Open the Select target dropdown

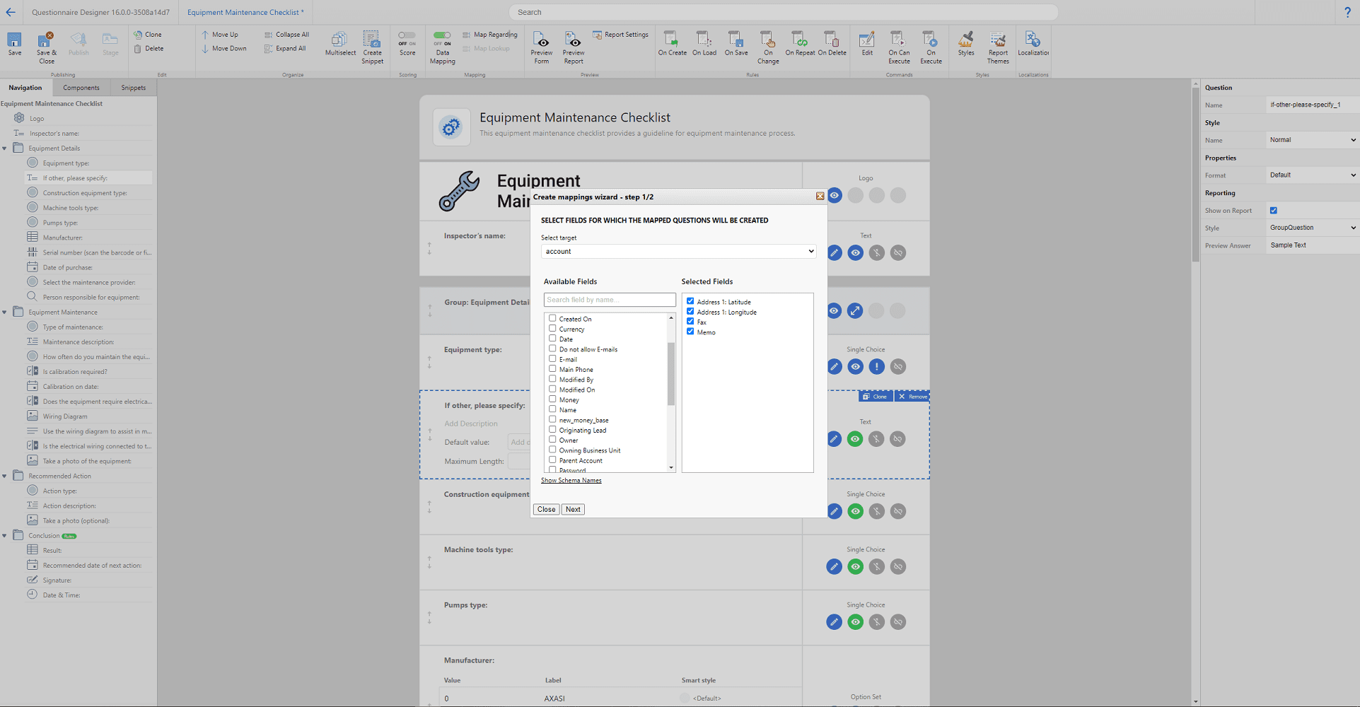678,252
